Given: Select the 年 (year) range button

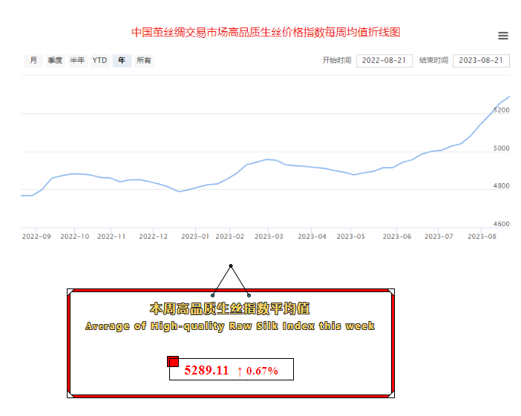Looking at the screenshot, I should tap(122, 61).
